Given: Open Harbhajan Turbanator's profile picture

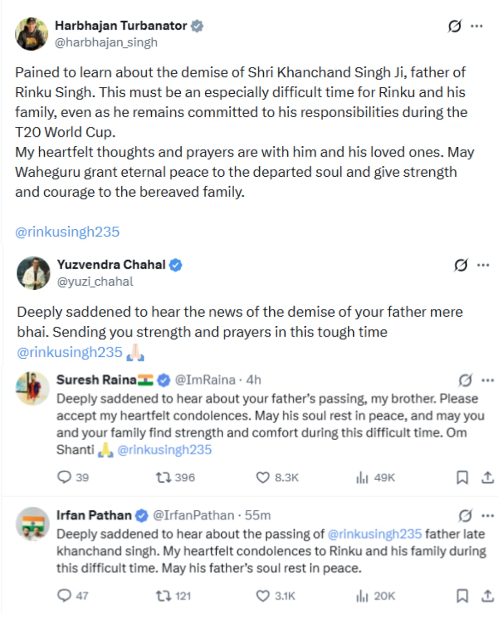Looking at the screenshot, I should [x=31, y=34].
